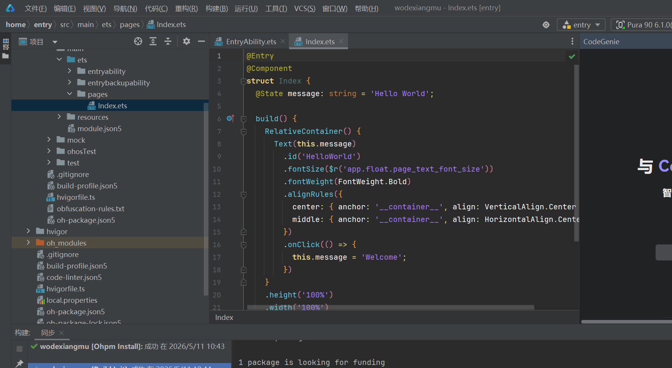Open the 重构(R) menu
Viewport: 672px width, 368px height.
point(186,8)
